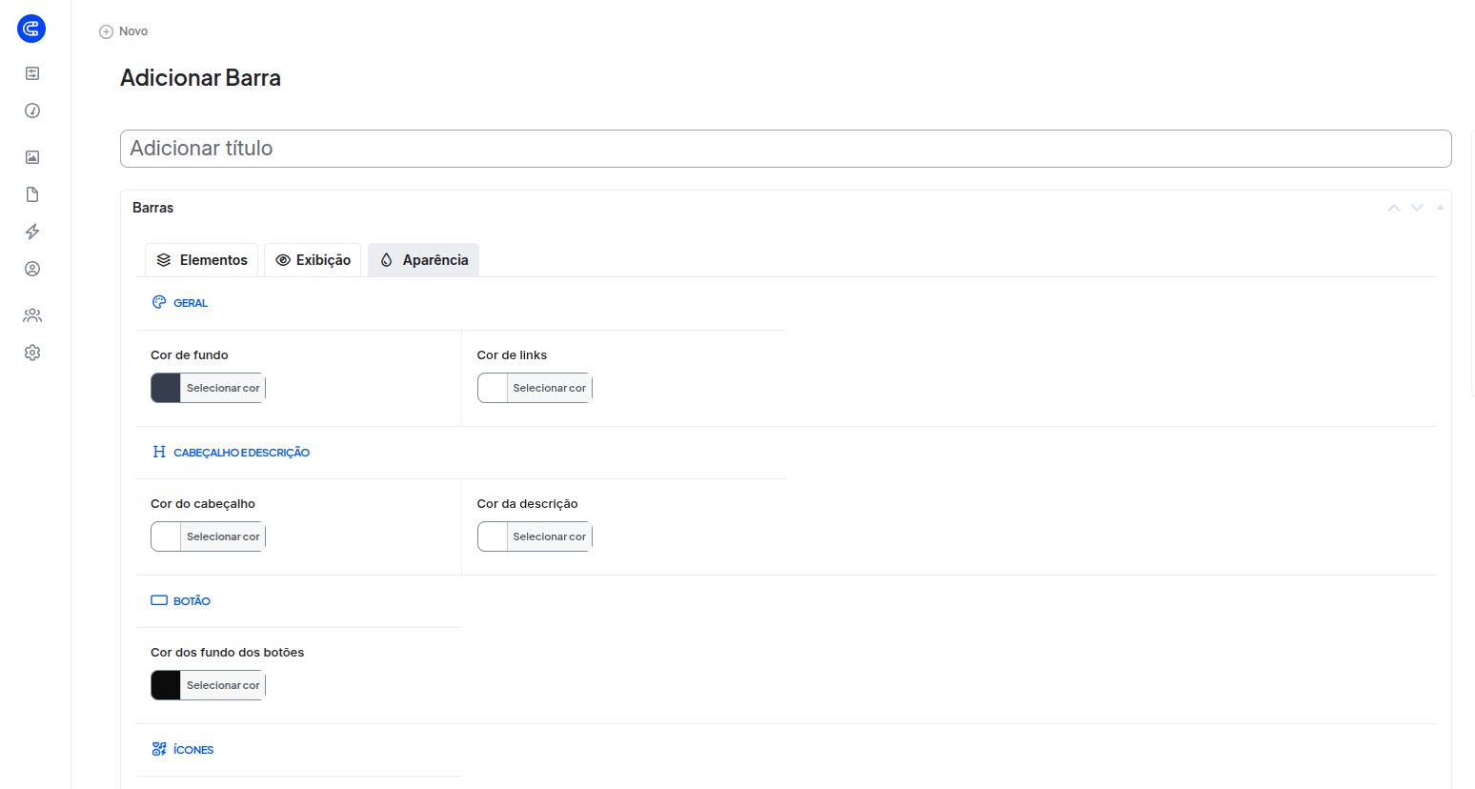The height and width of the screenshot is (789, 1475).
Task: Click the Novo link with plus icon
Action: (x=124, y=31)
